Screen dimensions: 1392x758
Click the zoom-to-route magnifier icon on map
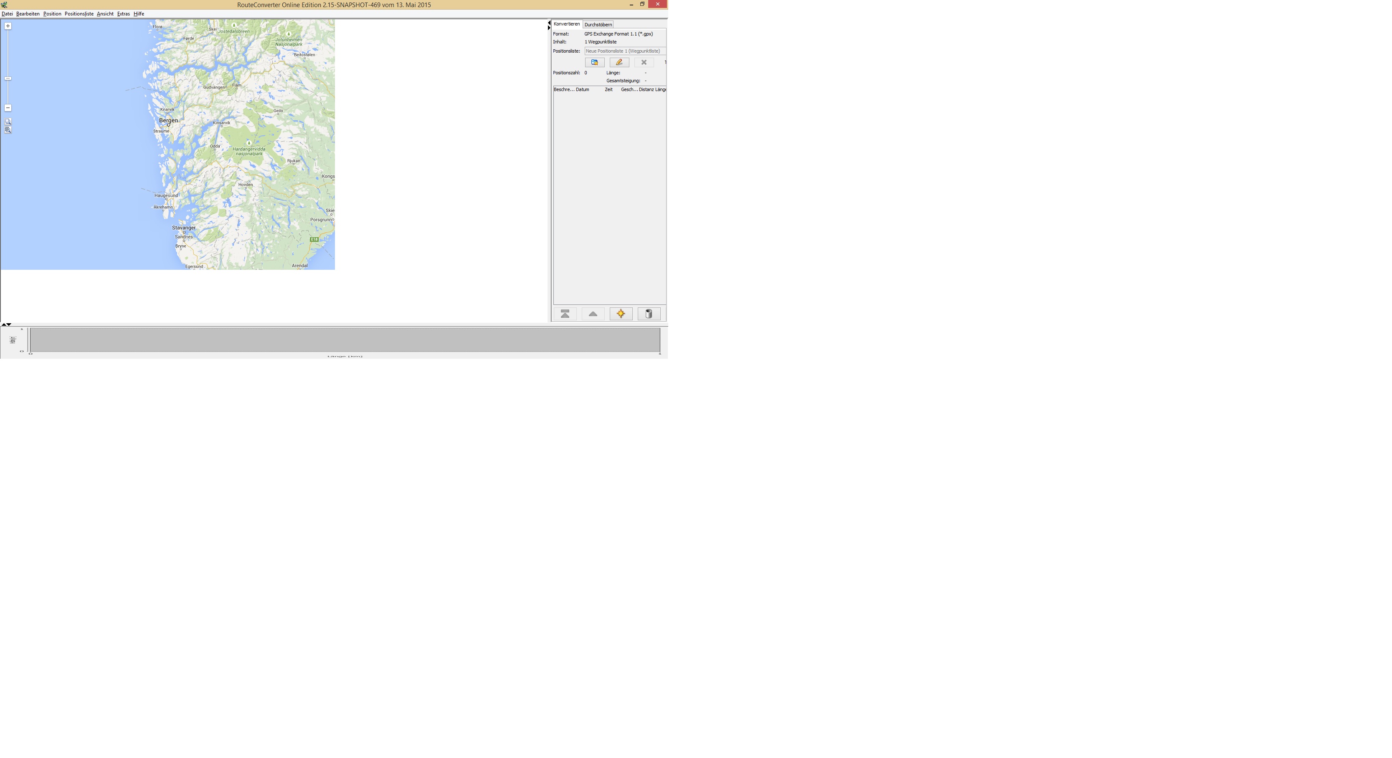(8, 129)
